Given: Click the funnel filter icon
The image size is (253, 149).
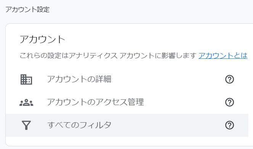Looking at the screenshot, I should [26, 125].
